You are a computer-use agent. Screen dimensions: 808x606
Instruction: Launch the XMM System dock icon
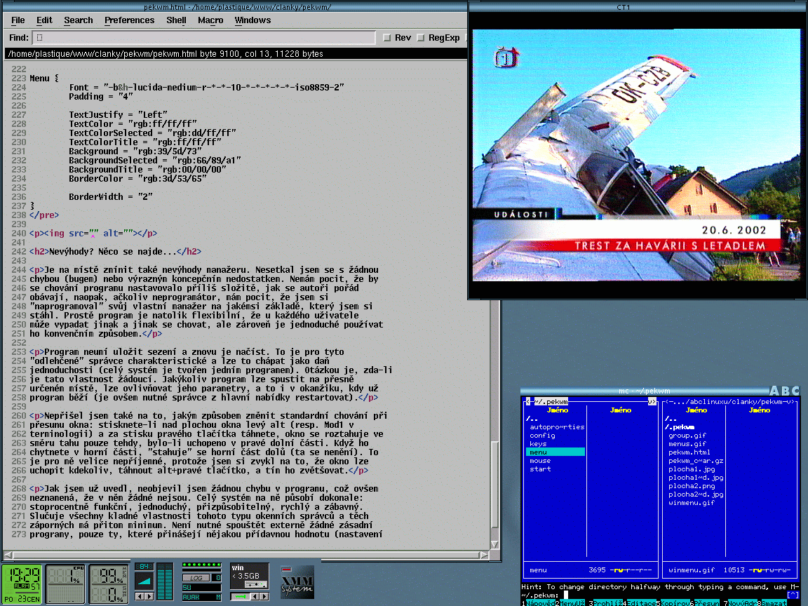[x=297, y=582]
